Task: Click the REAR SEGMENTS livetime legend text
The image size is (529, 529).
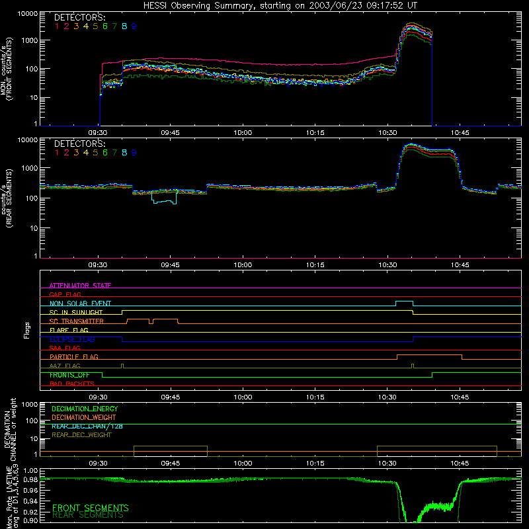Action: (x=88, y=515)
